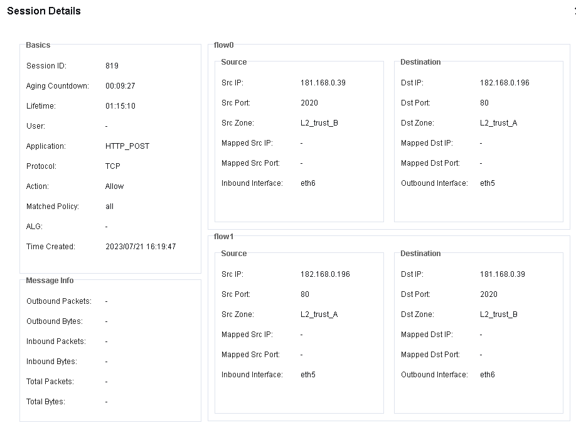Select flow0 source port 2020
Screen dimensions: 576x430
(309, 103)
